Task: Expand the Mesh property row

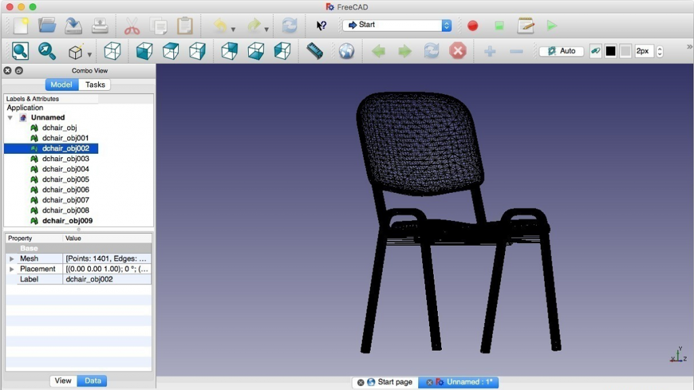Action: (x=12, y=258)
